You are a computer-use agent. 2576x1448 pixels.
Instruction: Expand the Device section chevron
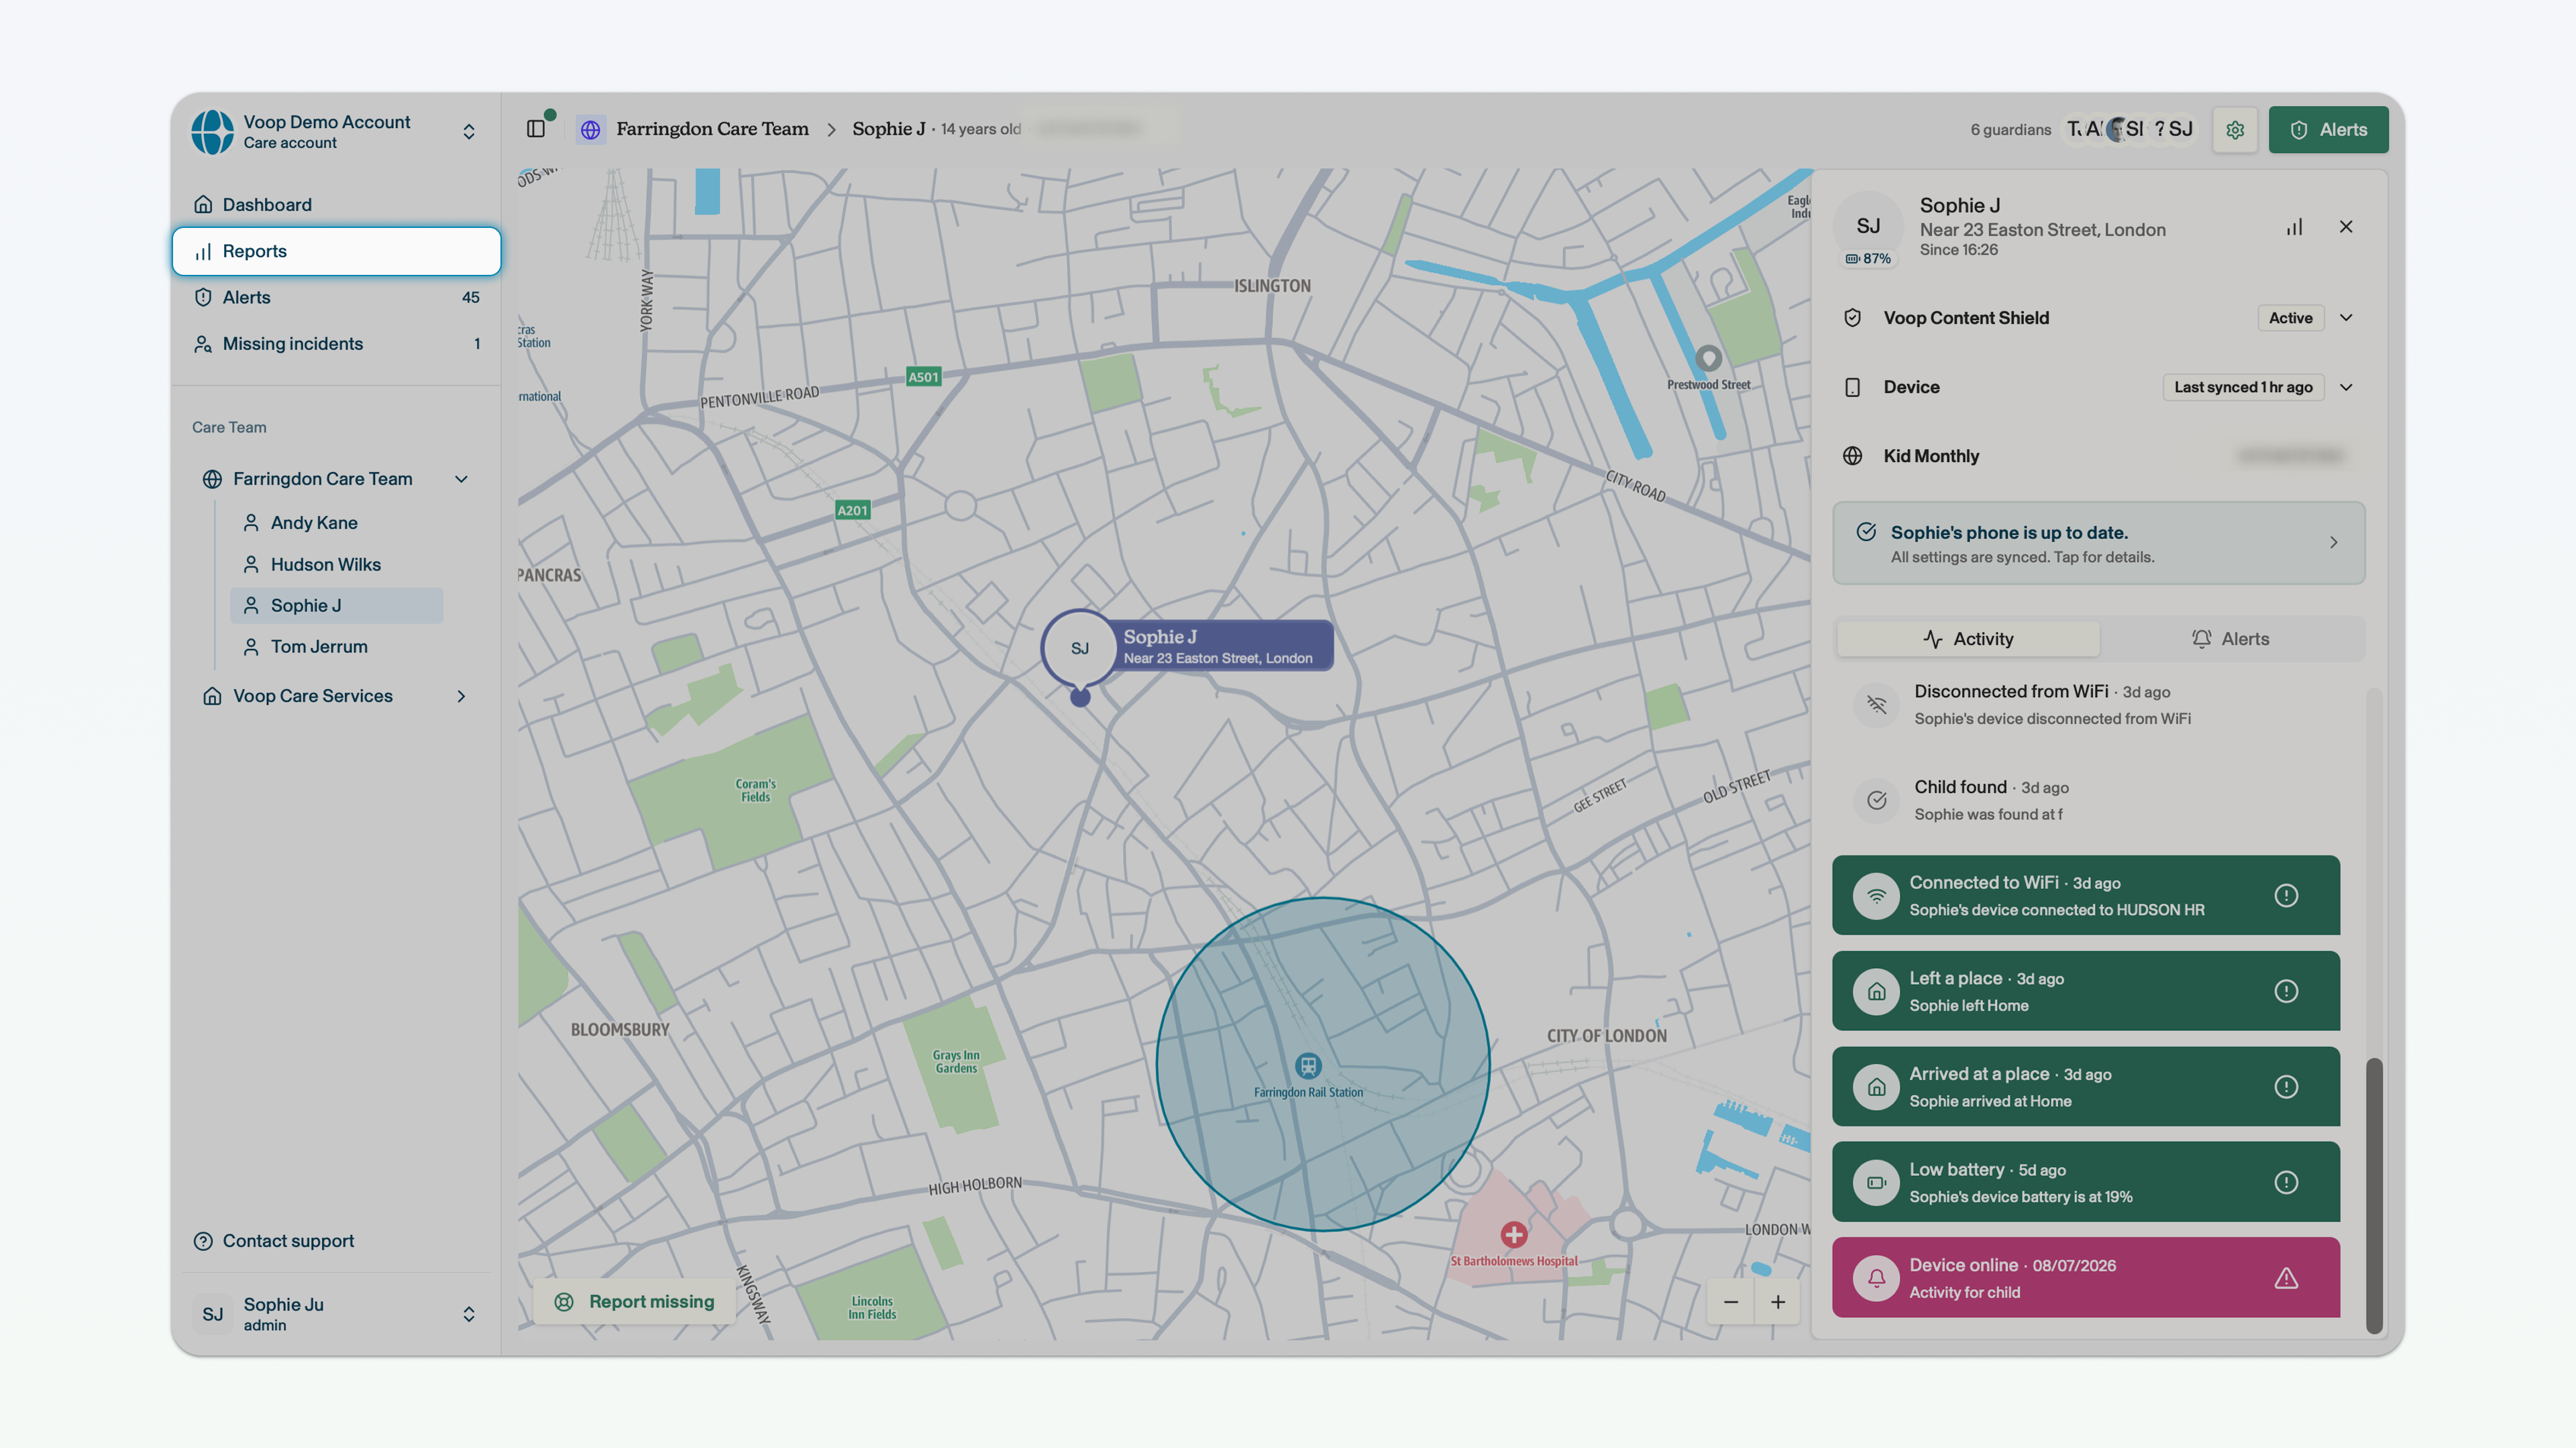click(x=2346, y=387)
